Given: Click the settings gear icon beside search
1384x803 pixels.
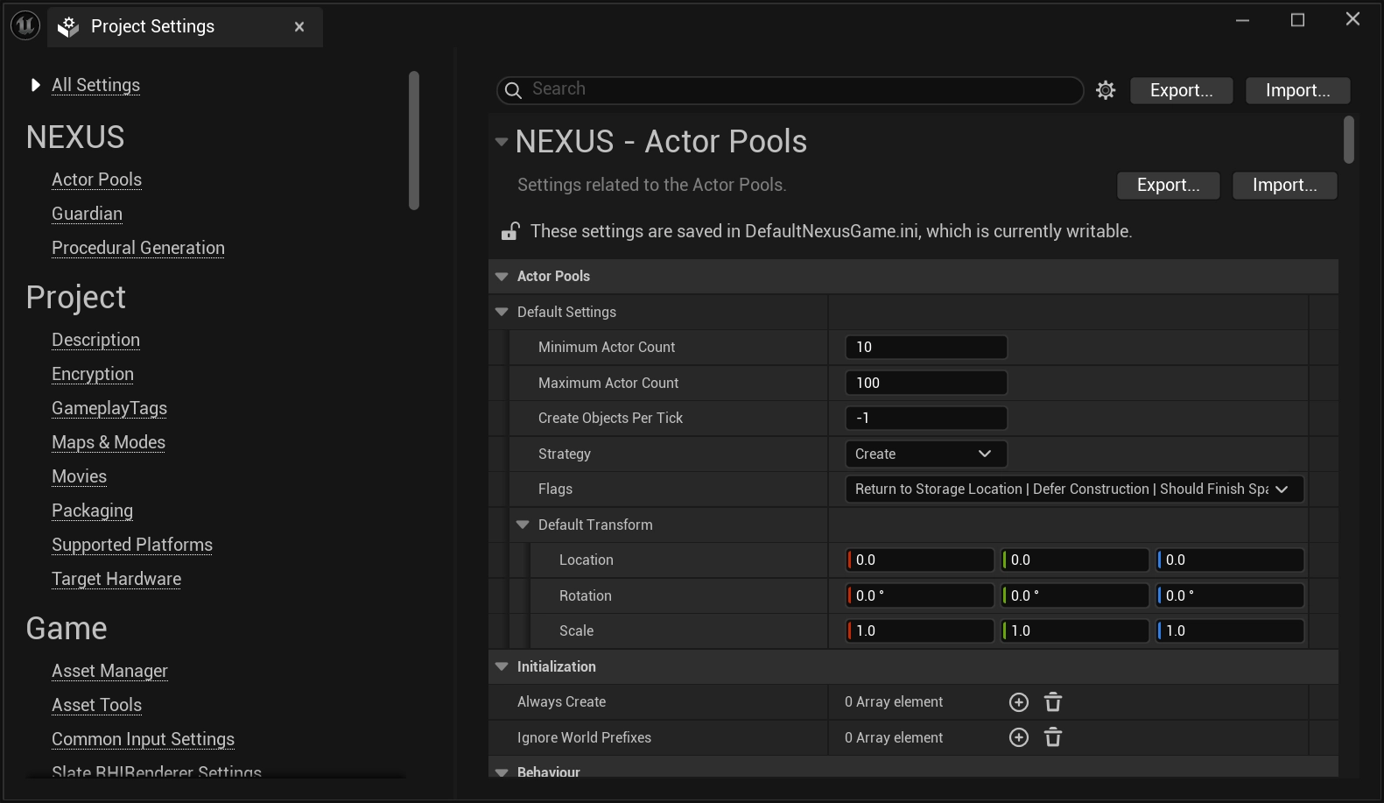Looking at the screenshot, I should (x=1106, y=90).
